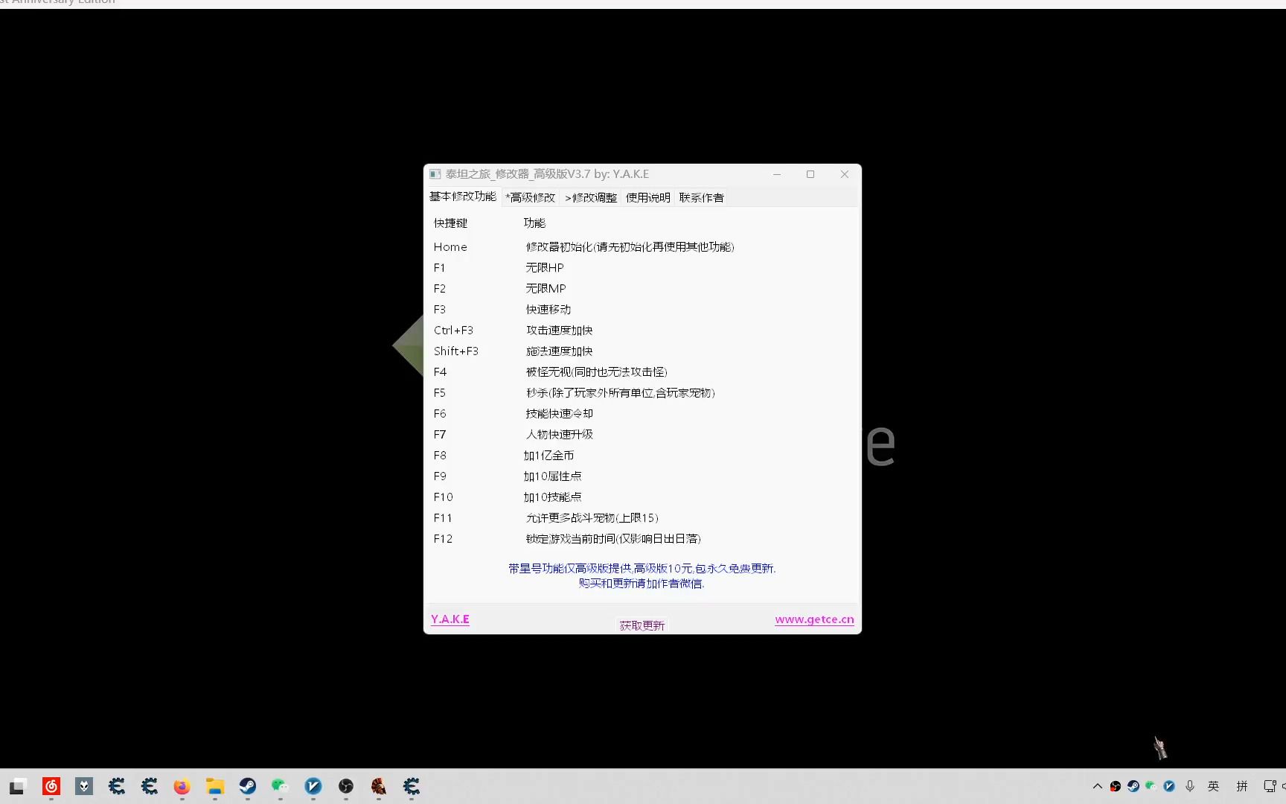Click the 获取更新 link

click(x=642, y=626)
